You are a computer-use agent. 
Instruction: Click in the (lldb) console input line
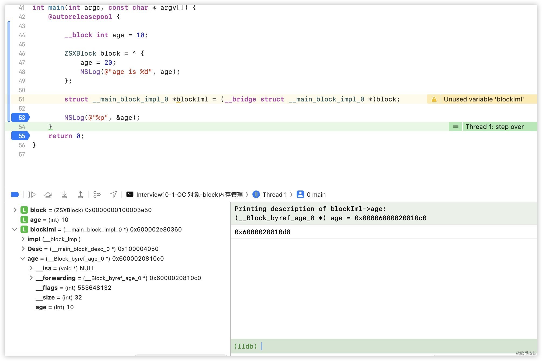point(378,346)
